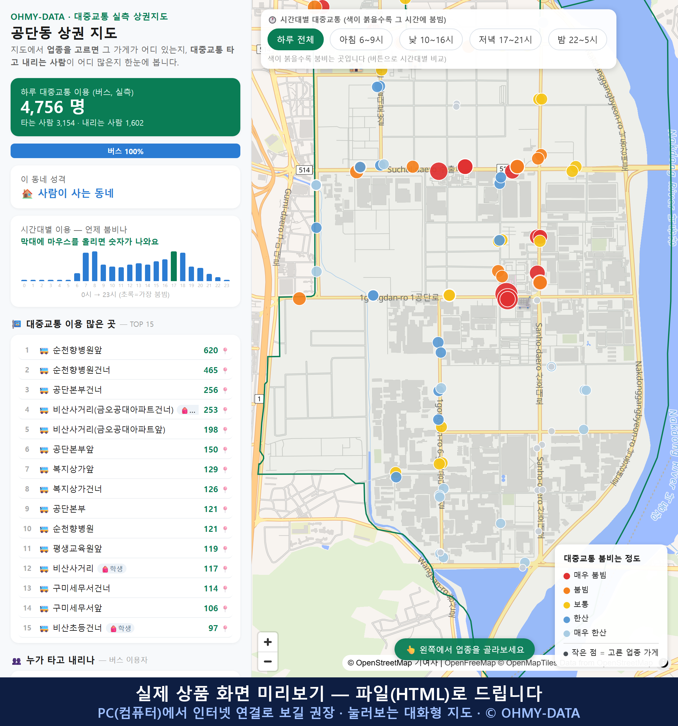Click pin icon for 복지상가건너 row
678x726 pixels.
225,489
